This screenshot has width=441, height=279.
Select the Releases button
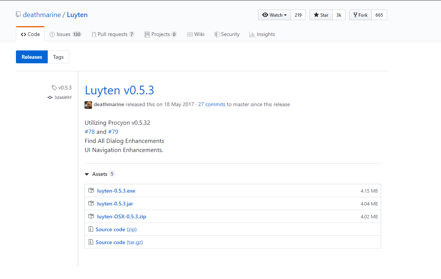pyautogui.click(x=32, y=57)
